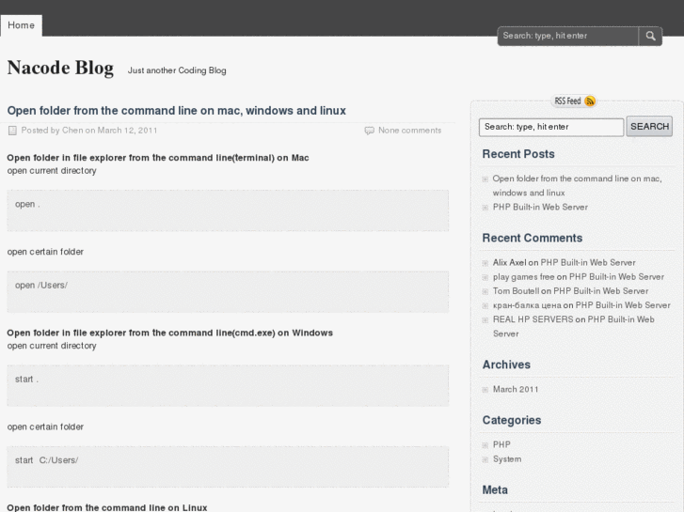Open the recent post about command line folders
684x512 pixels.
[577, 178]
